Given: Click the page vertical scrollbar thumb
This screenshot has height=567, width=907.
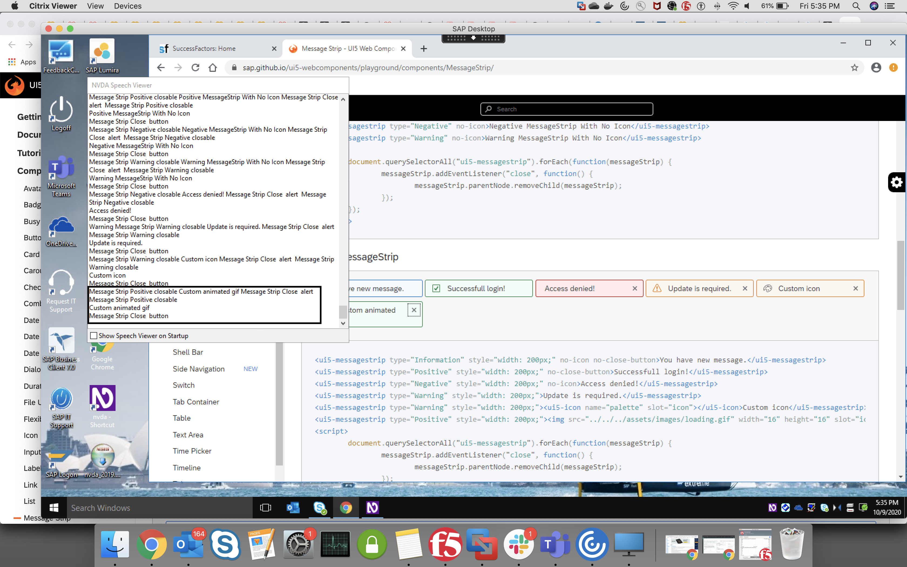Looking at the screenshot, I should [x=901, y=276].
